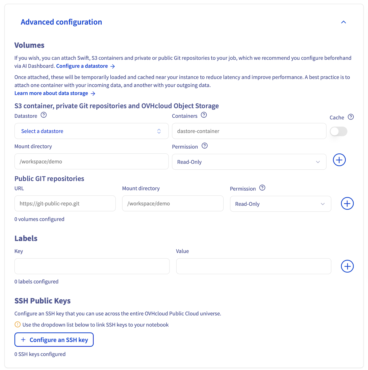The height and width of the screenshot is (370, 368).
Task: Click the Configure an SSH key button
Action: click(x=54, y=340)
